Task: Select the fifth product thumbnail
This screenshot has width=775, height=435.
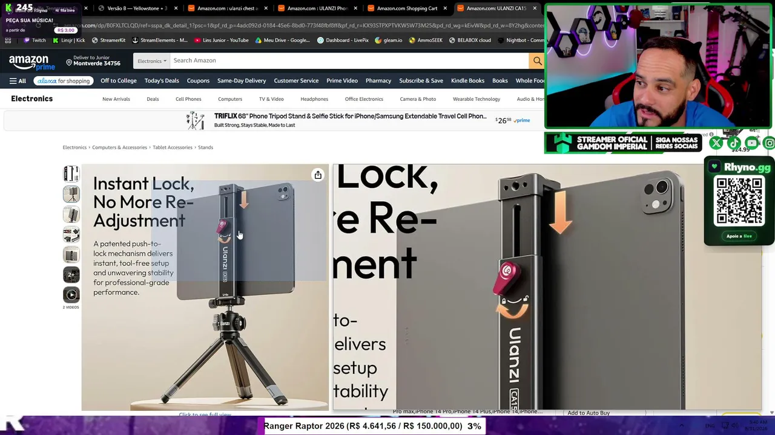Action: 71,254
